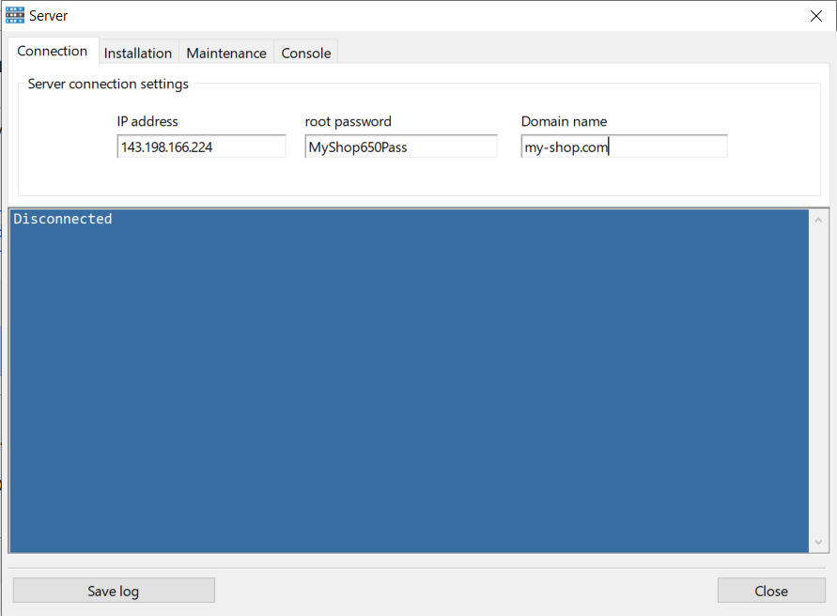Click the Server app icon in title bar
This screenshot has height=616, width=837.
tap(14, 15)
